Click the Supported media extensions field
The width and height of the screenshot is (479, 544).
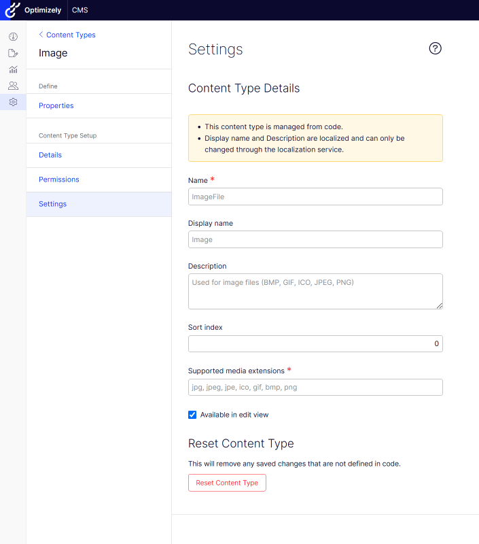(x=315, y=387)
